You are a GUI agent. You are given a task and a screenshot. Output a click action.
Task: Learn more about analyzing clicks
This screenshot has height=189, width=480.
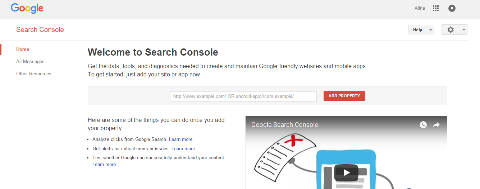point(181,140)
